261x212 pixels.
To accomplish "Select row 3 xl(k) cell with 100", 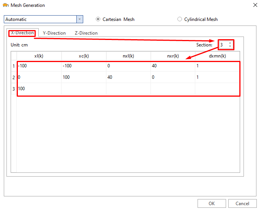I will point(39,89).
